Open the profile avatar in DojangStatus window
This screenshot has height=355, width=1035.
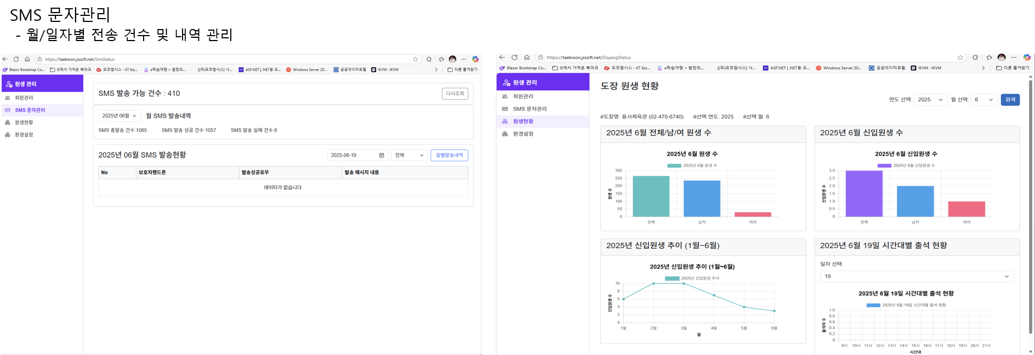pos(1002,57)
